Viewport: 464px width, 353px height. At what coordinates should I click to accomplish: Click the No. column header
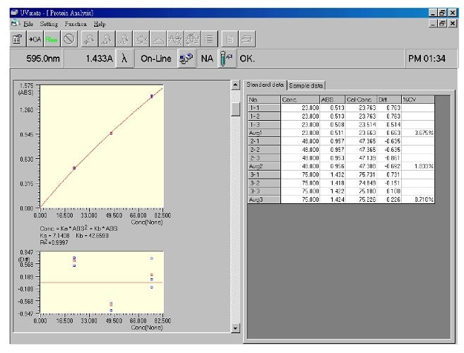[264, 100]
